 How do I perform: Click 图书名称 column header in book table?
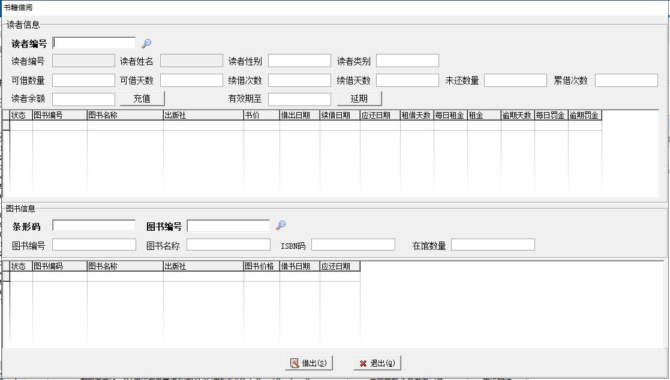pos(125,267)
